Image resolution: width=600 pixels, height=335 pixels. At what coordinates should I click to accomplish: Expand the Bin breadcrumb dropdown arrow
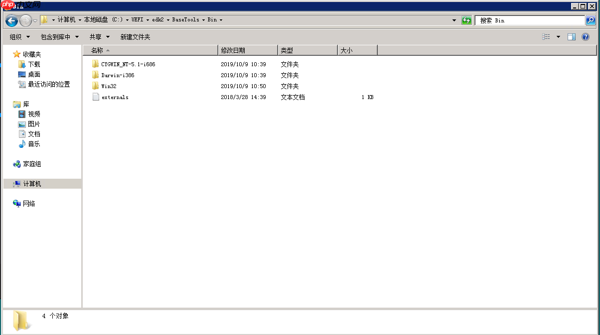pos(221,20)
